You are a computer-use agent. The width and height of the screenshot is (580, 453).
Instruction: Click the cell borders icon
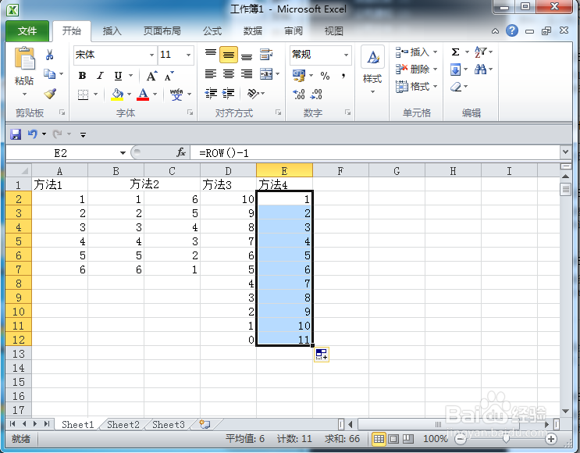84,95
